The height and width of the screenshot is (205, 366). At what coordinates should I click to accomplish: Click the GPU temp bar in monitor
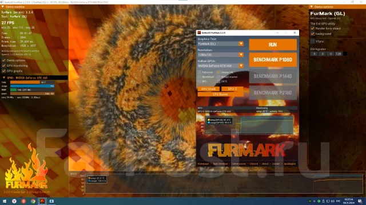pyautogui.click(x=32, y=82)
